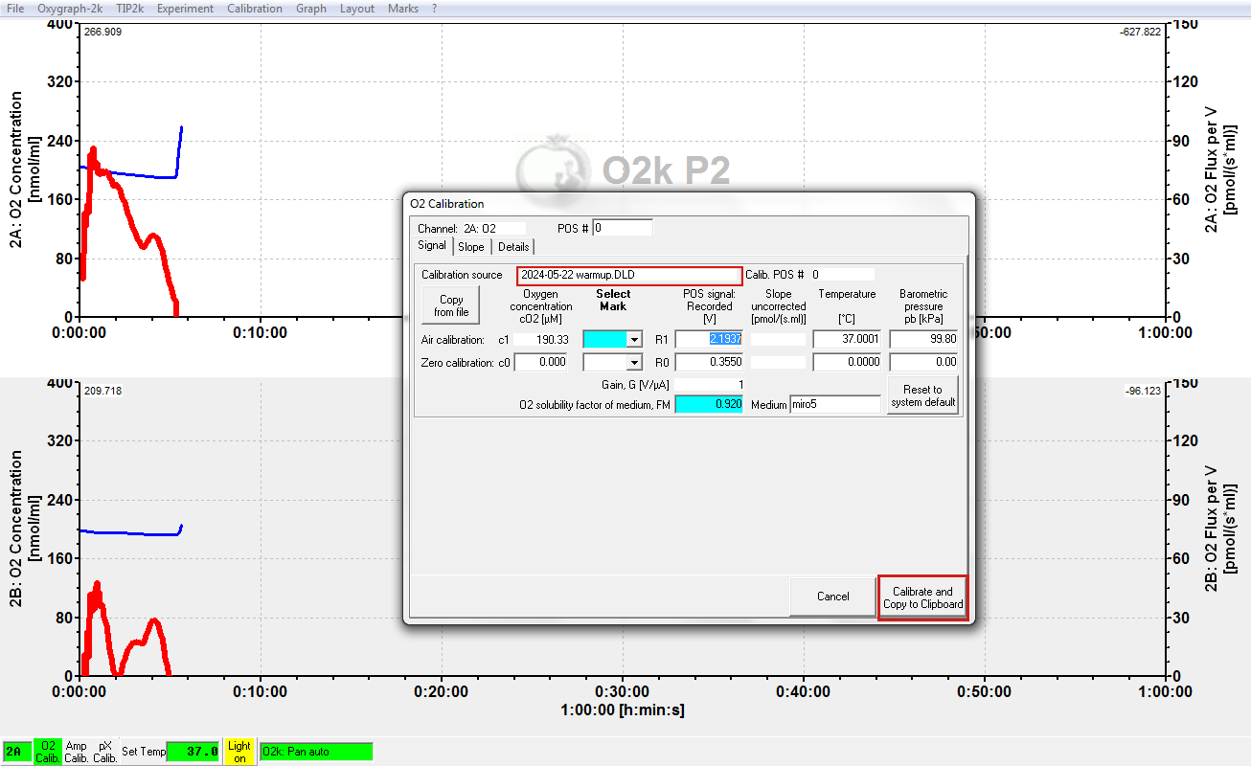Switch to the Slope tab
The image size is (1251, 766).
point(470,247)
